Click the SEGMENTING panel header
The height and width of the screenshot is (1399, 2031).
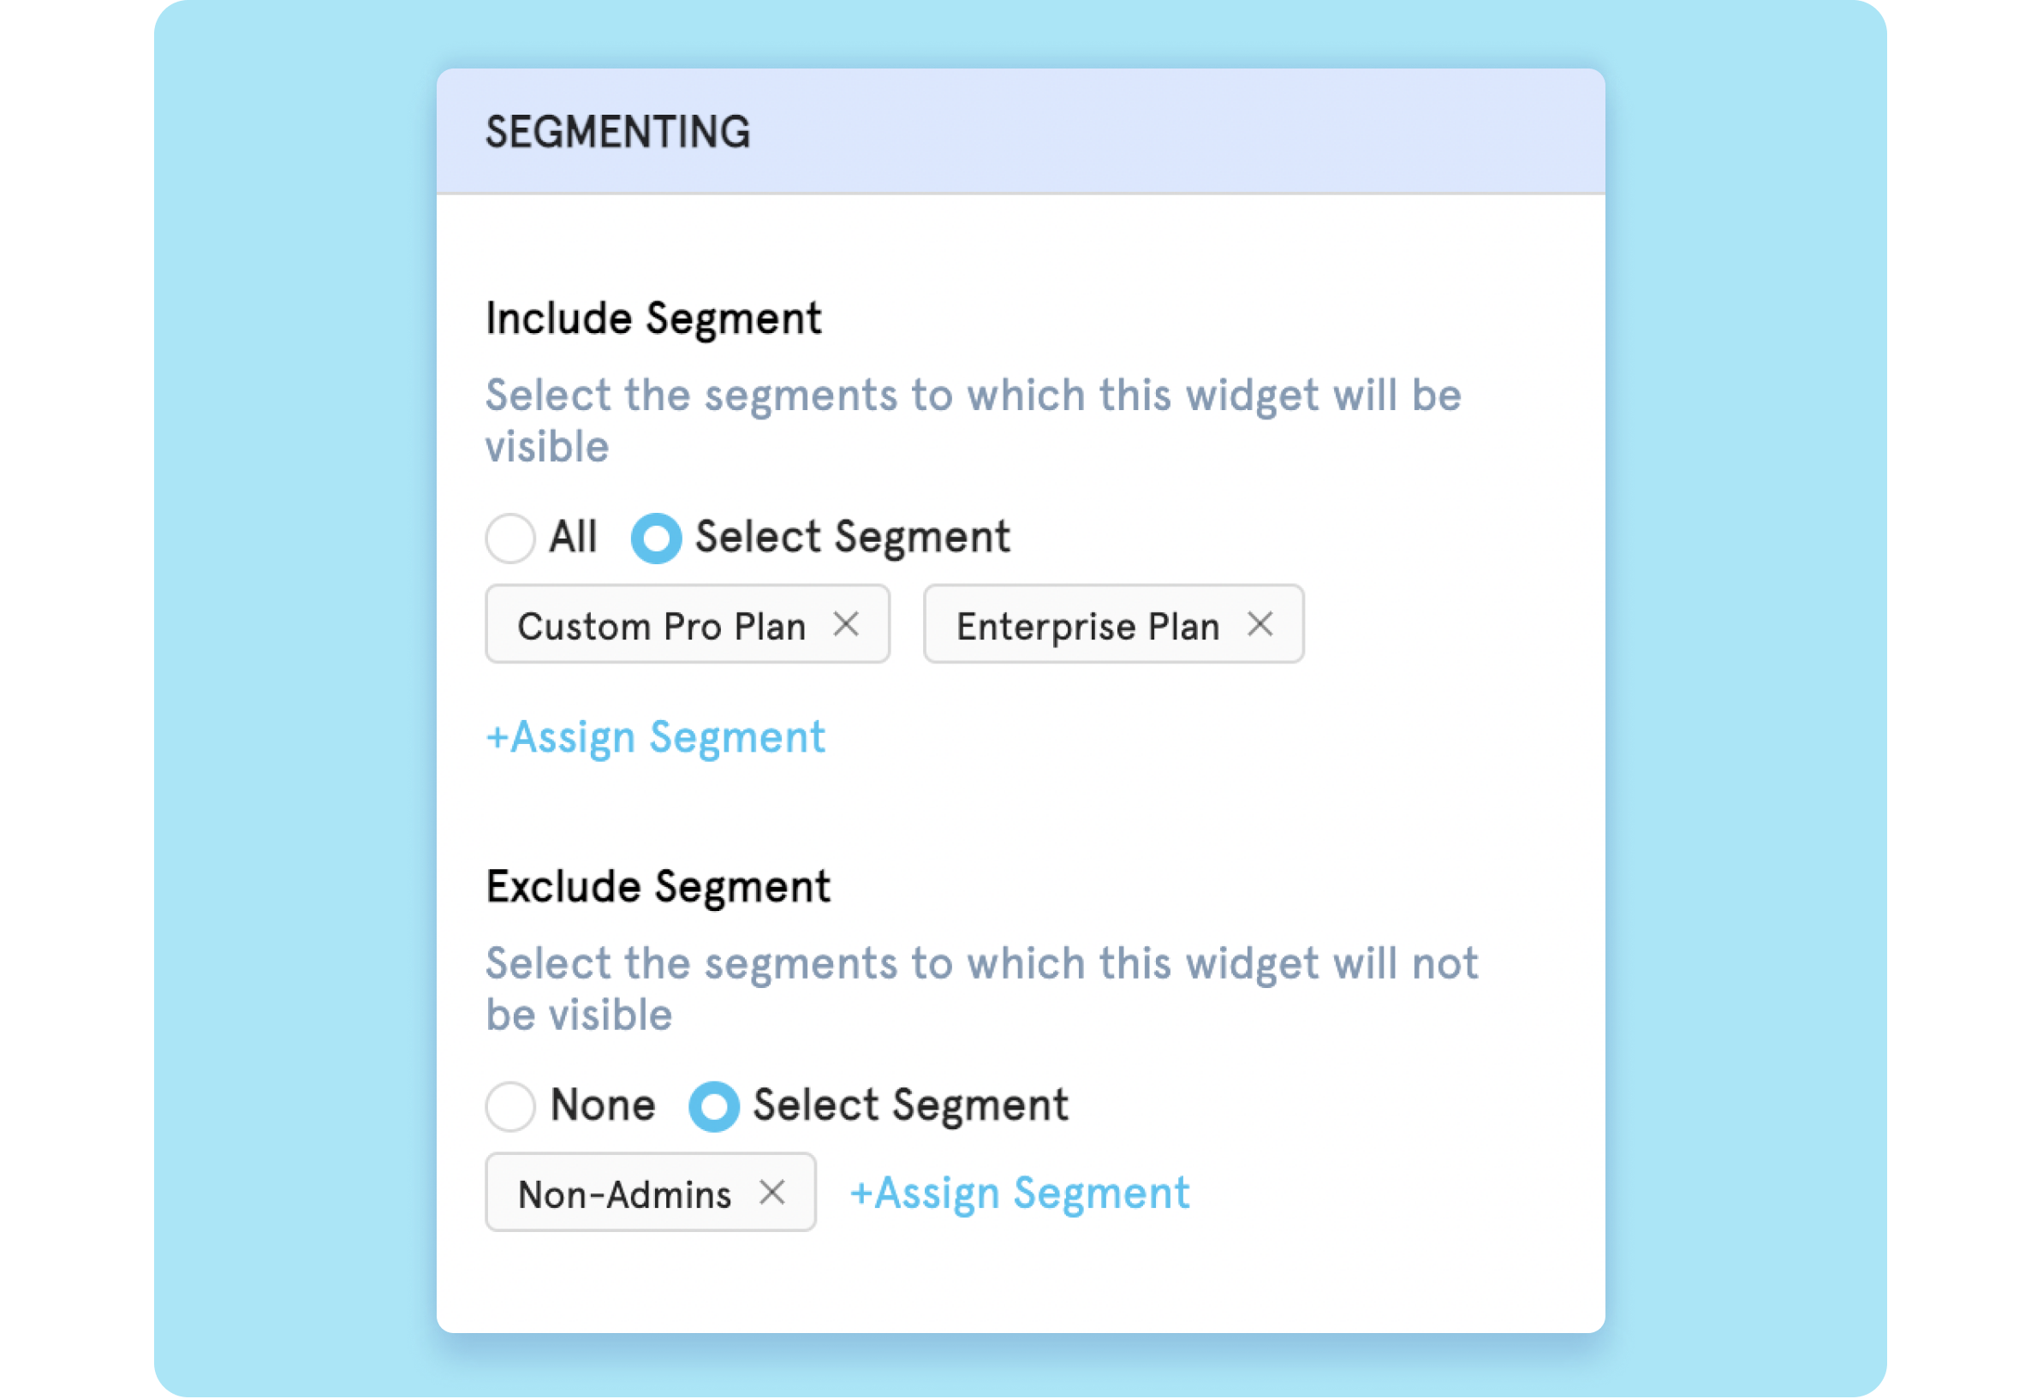(619, 132)
